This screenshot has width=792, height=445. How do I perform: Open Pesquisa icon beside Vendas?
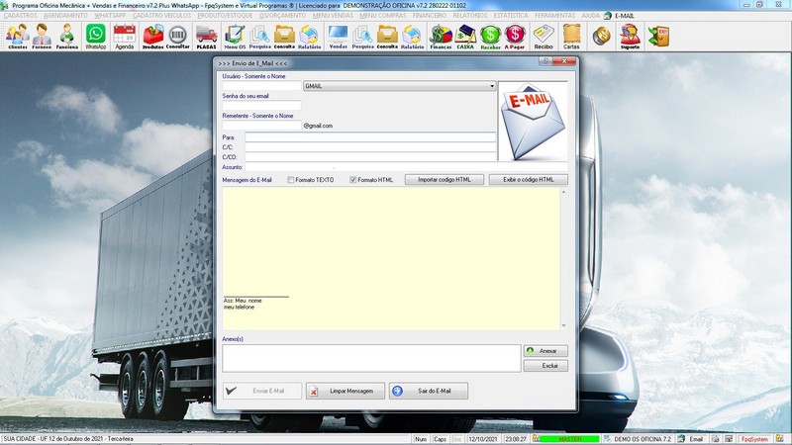point(362,37)
